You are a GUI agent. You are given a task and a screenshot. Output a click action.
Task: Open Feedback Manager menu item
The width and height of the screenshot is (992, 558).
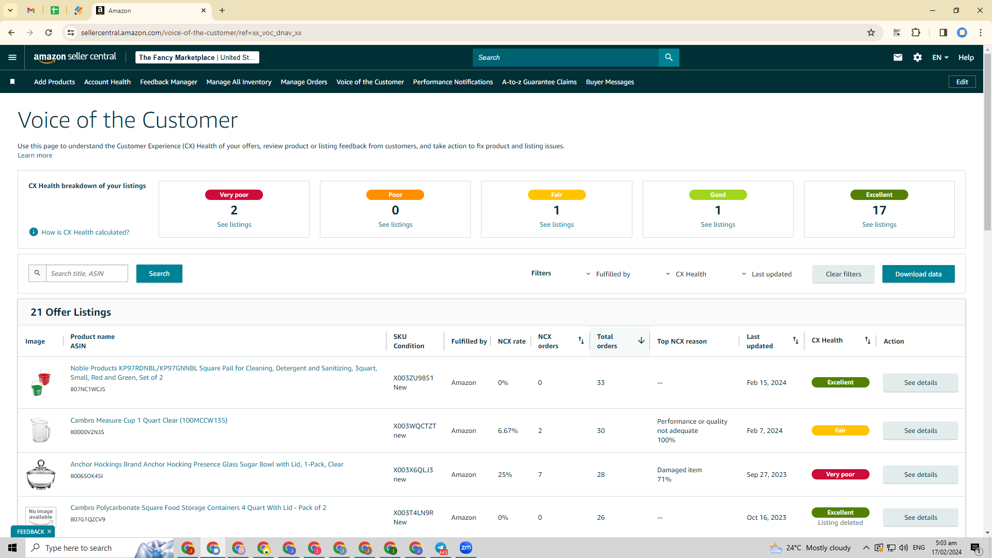click(168, 82)
